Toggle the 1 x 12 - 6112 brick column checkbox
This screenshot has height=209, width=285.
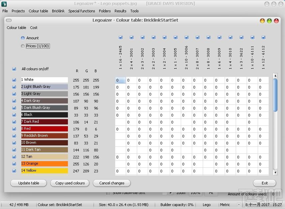263,37
